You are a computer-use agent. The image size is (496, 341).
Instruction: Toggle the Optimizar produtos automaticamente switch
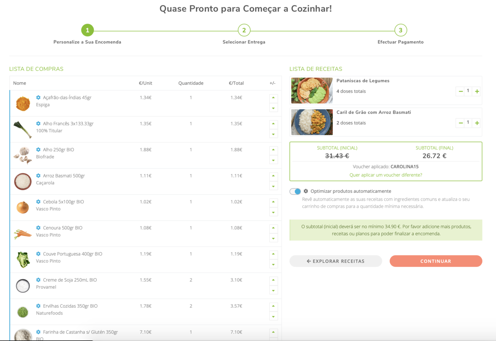[x=295, y=191]
